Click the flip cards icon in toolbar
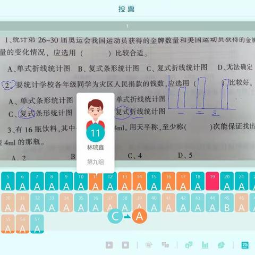 [x=189, y=245]
